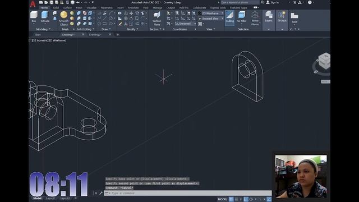Open the Annotate ribbon tab
Screen dimensions: 359x202
[x=134, y=8]
